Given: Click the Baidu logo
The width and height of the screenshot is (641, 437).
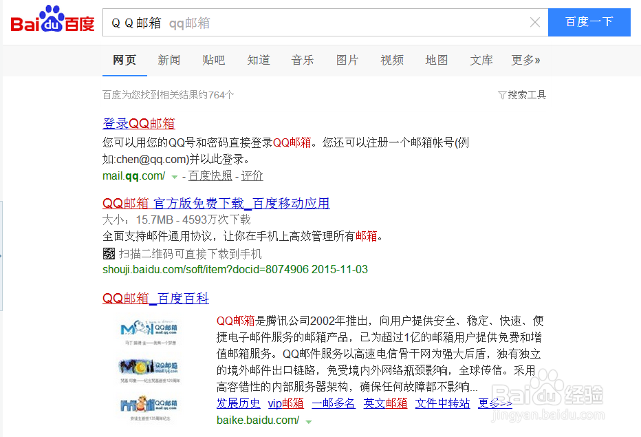Looking at the screenshot, I should pos(52,19).
